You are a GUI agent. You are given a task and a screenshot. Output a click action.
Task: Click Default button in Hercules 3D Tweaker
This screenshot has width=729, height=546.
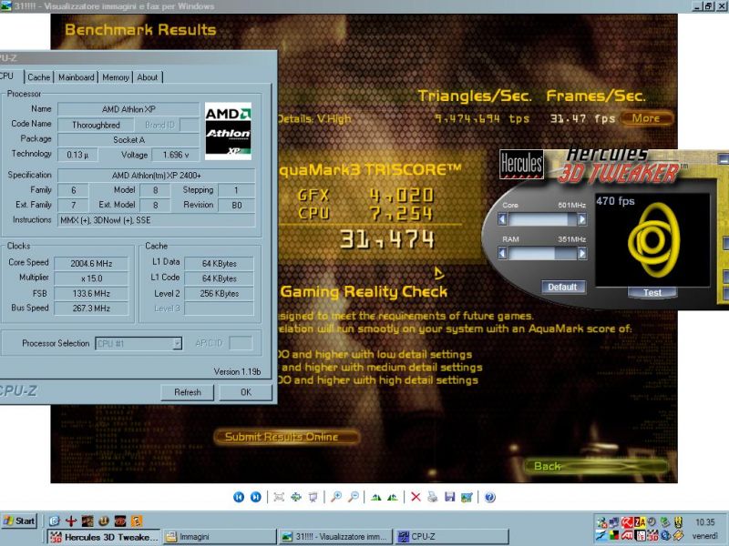coord(562,287)
